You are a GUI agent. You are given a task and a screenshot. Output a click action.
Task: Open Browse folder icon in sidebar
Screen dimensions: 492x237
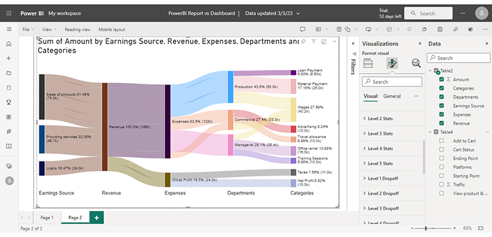pos(9,73)
